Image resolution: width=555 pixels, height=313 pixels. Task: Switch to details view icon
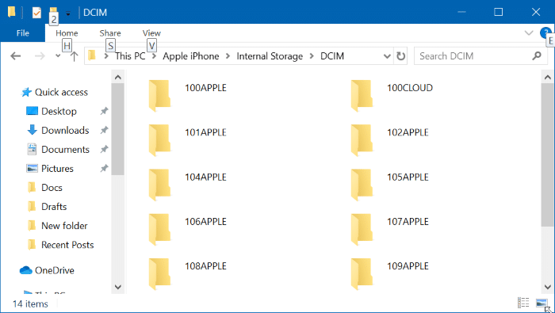click(x=523, y=303)
